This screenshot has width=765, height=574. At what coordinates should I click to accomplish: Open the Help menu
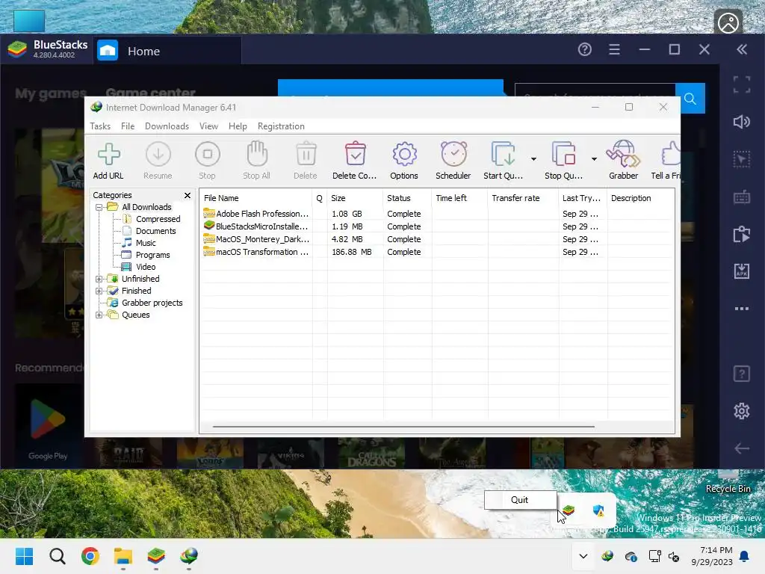click(238, 126)
